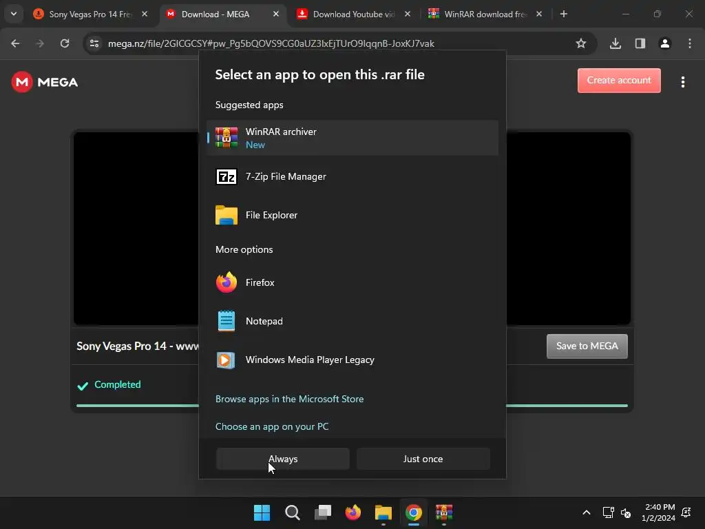This screenshot has height=529, width=705.
Task: Select Windows Media Player Legacy
Action: 352,360
